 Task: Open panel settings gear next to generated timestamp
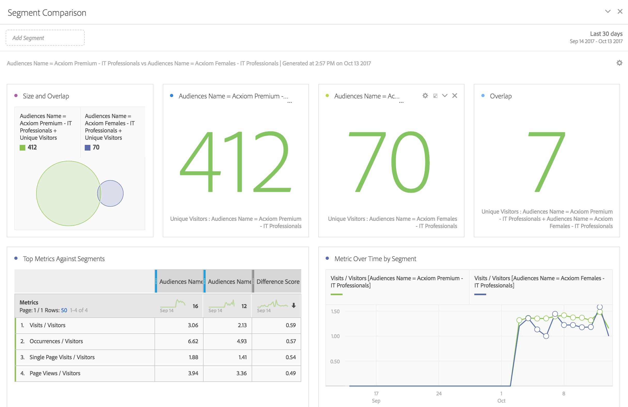pos(619,63)
